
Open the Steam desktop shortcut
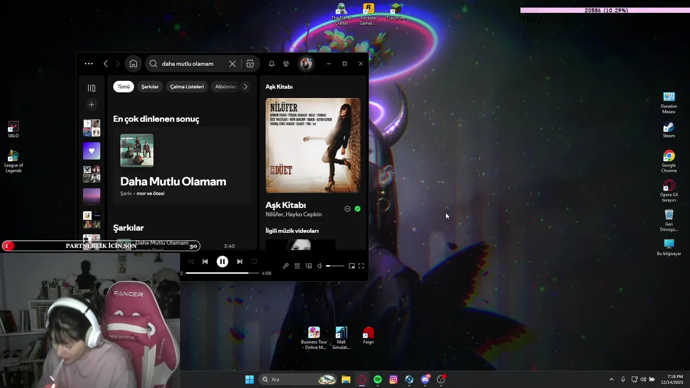pos(669,130)
